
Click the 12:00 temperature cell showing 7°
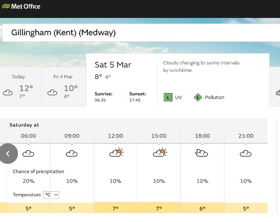click(x=115, y=208)
